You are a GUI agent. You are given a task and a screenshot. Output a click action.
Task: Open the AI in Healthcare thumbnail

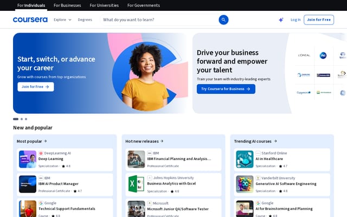tap(245, 159)
